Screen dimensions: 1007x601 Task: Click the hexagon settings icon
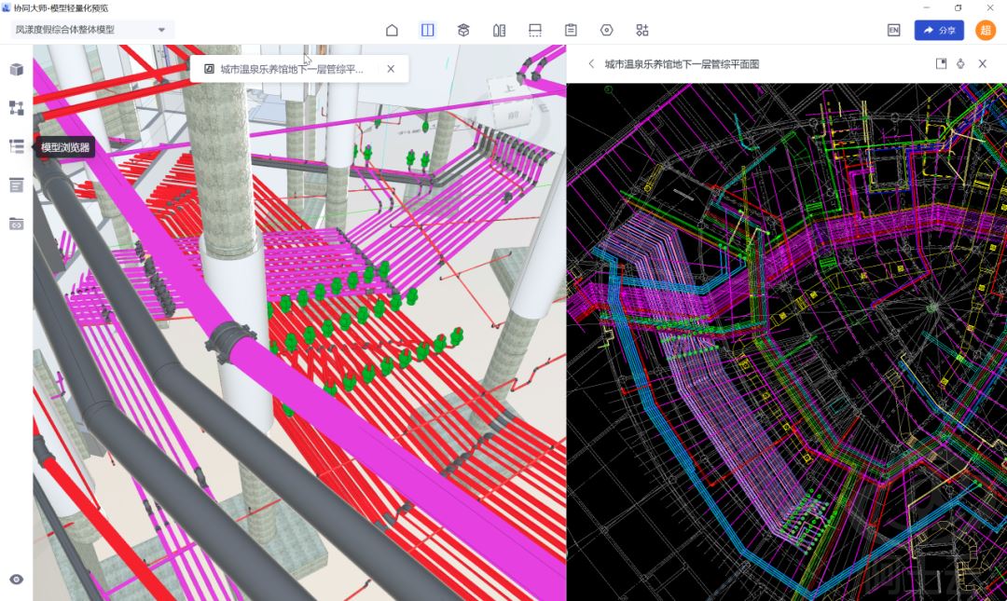pos(607,30)
